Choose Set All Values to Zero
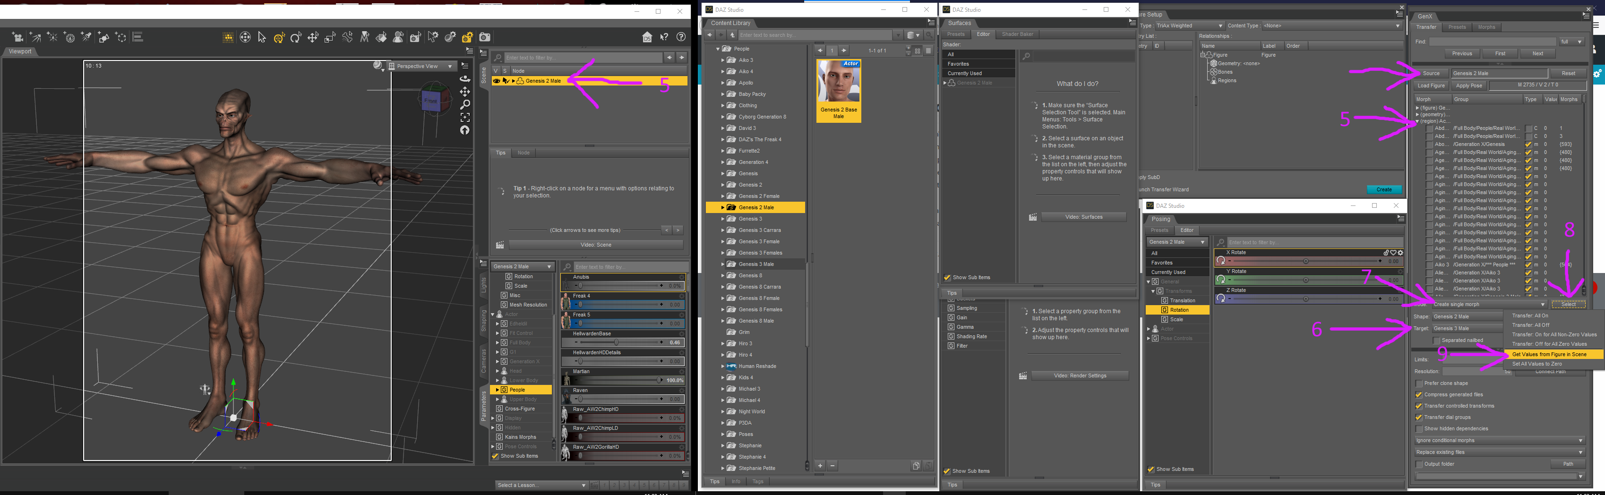This screenshot has height=495, width=1605. coord(1554,364)
